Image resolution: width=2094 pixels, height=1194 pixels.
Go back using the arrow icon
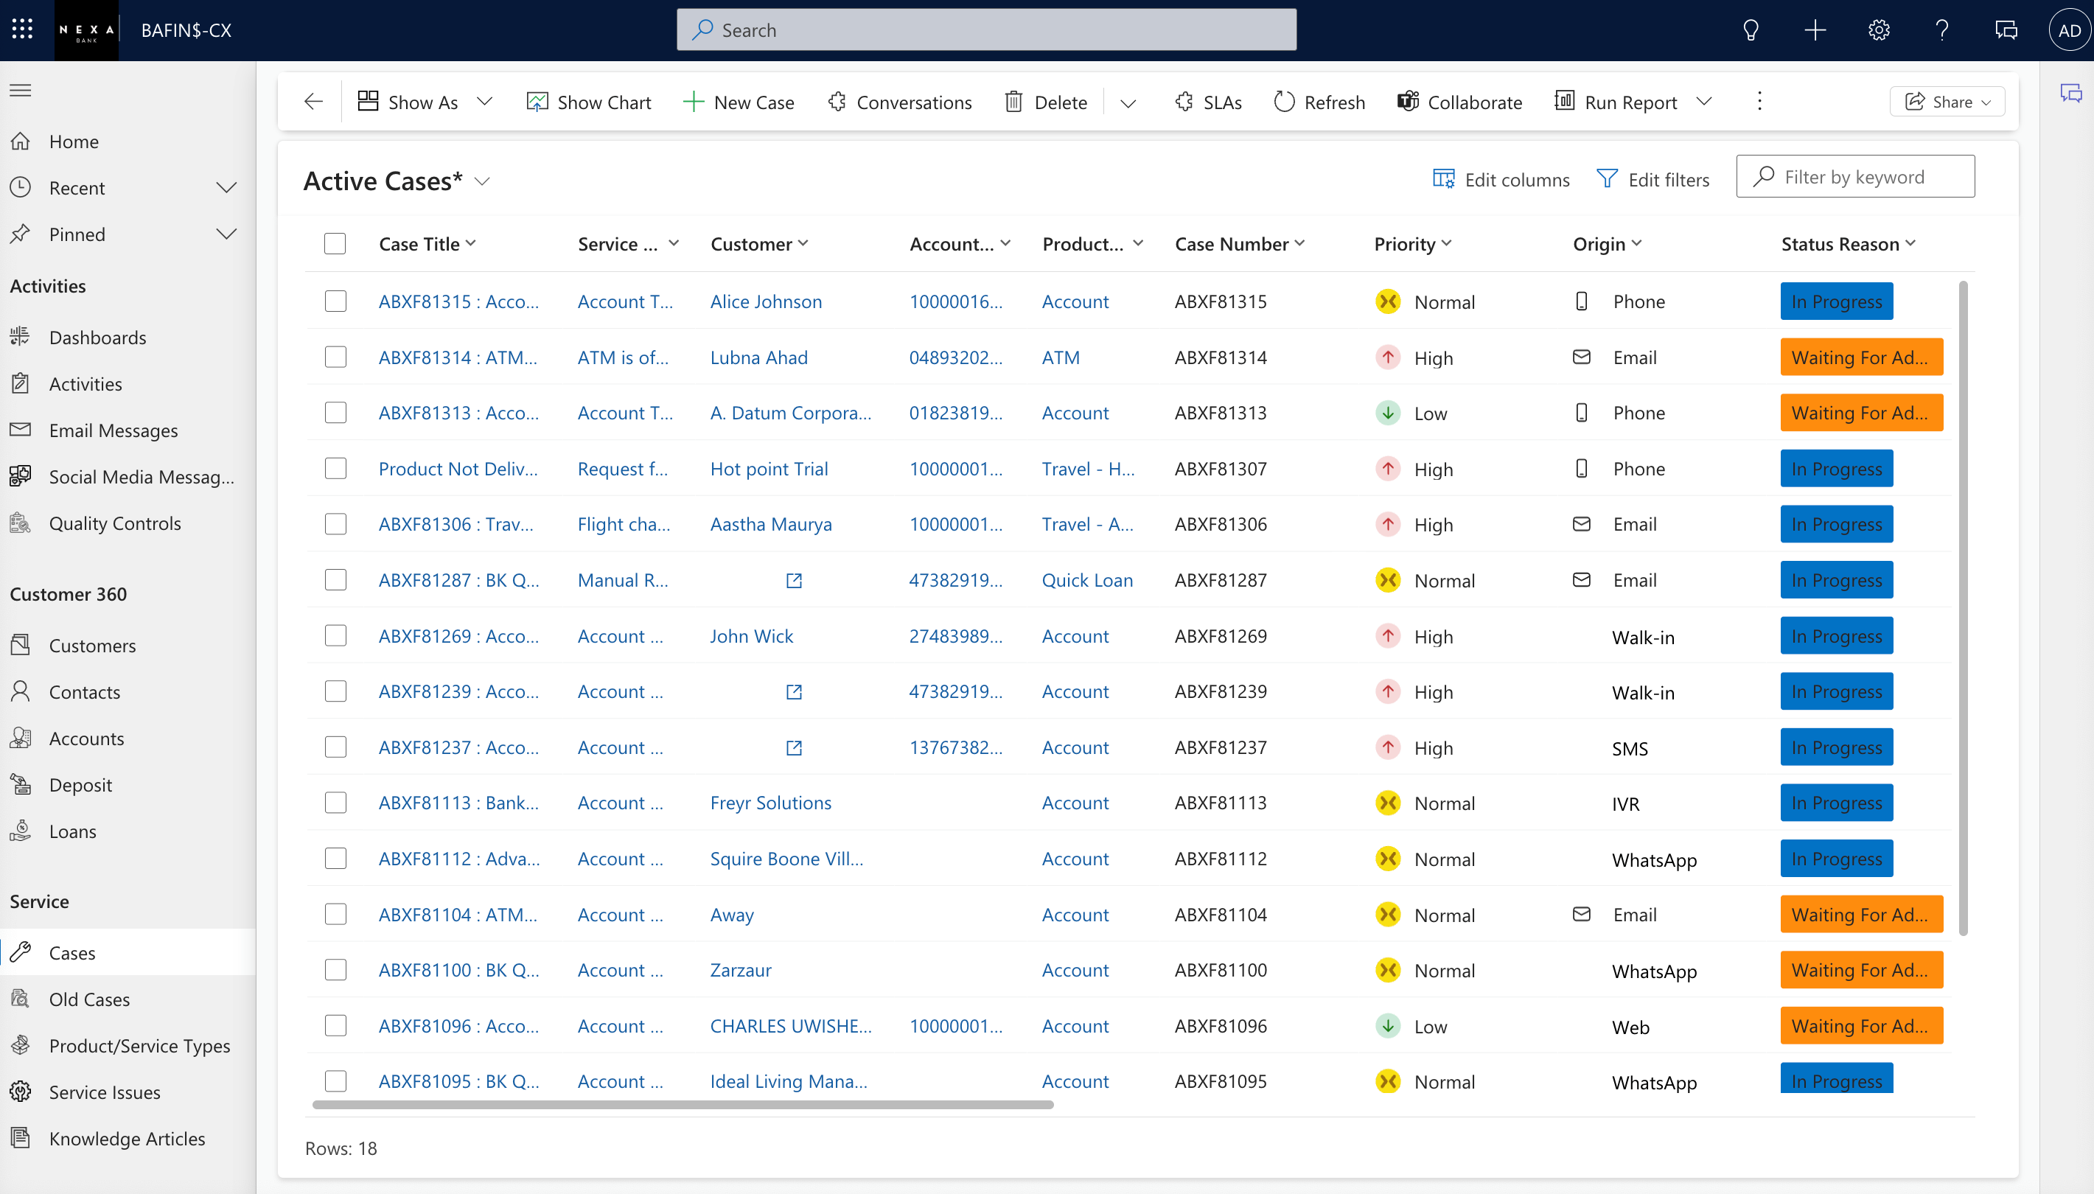click(313, 102)
